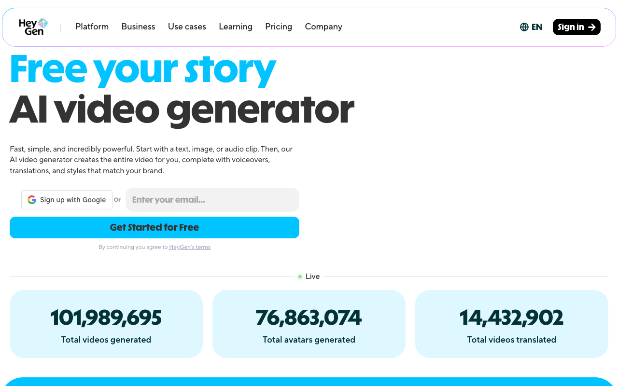Open the HeyGen's terms link
The image size is (618, 386).
pos(190,247)
